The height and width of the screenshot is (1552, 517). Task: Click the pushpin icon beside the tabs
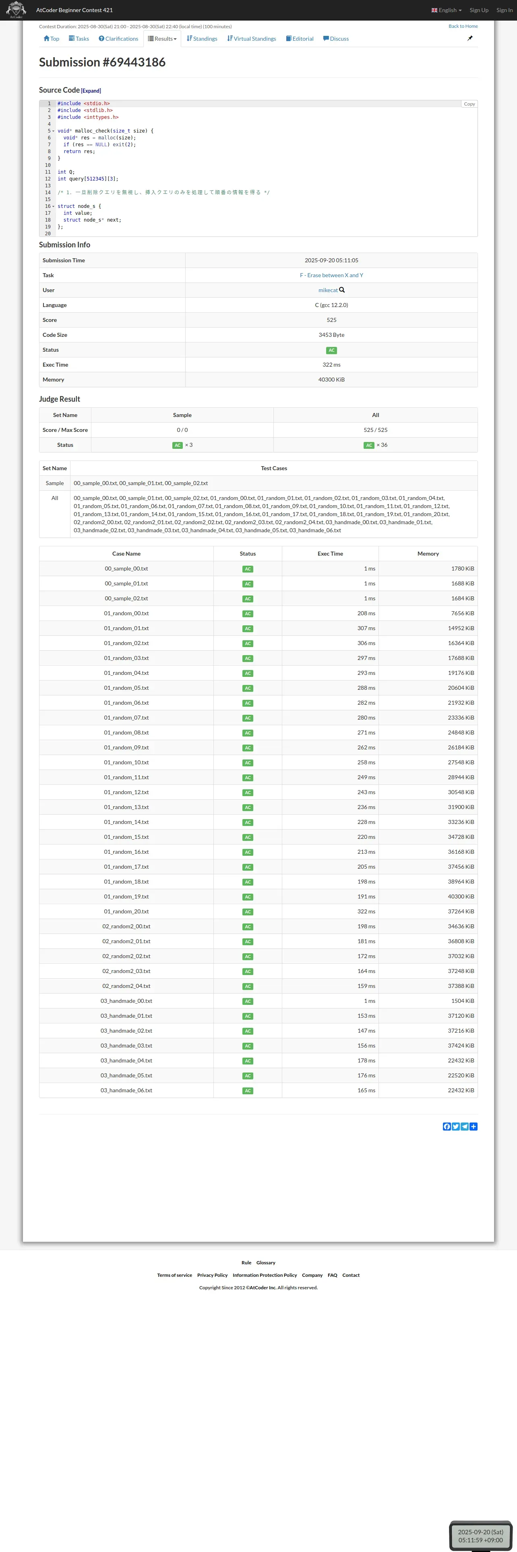(470, 39)
